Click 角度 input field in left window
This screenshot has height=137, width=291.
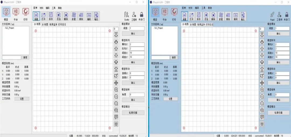(137, 95)
